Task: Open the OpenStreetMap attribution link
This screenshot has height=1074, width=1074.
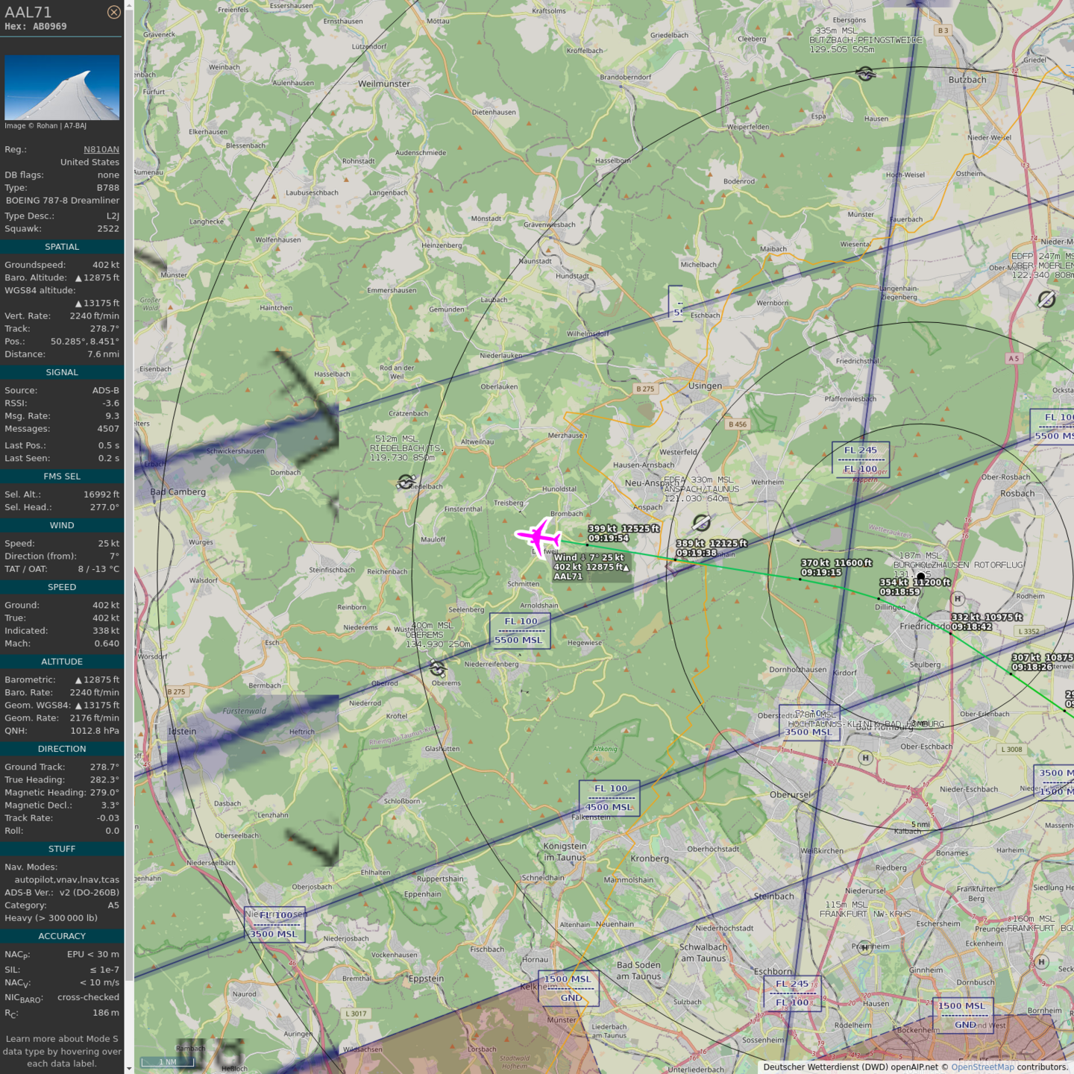Action: (x=982, y=1067)
